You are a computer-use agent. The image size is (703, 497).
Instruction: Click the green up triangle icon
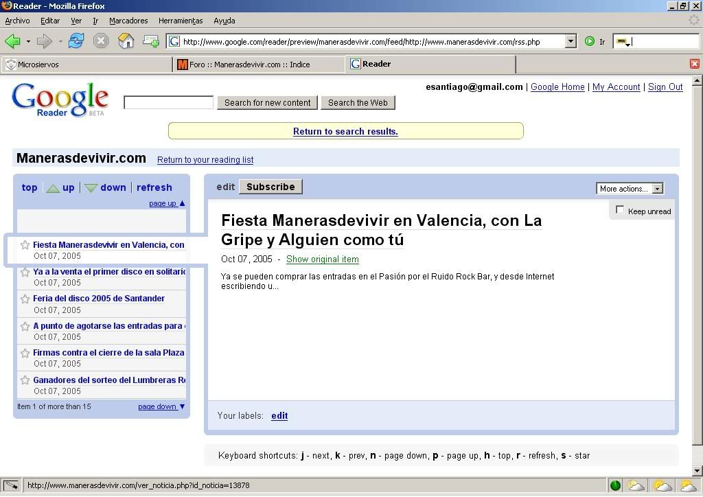(x=53, y=188)
